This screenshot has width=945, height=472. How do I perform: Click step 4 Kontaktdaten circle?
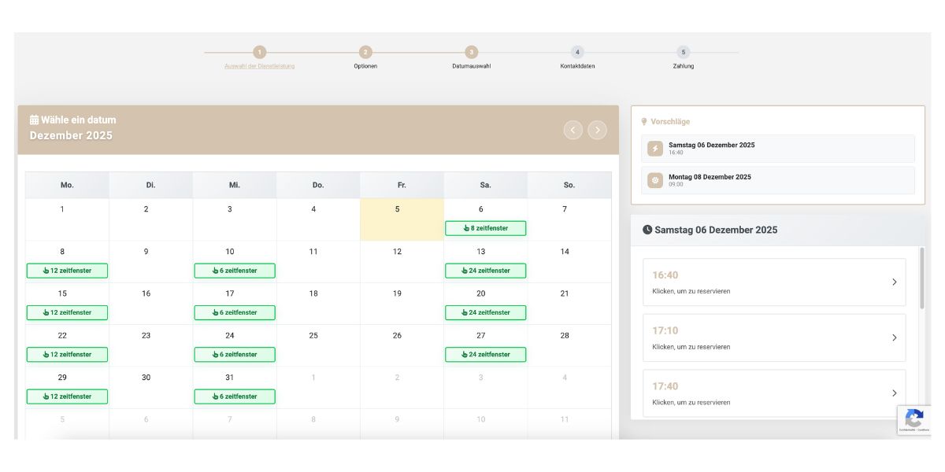pos(577,52)
